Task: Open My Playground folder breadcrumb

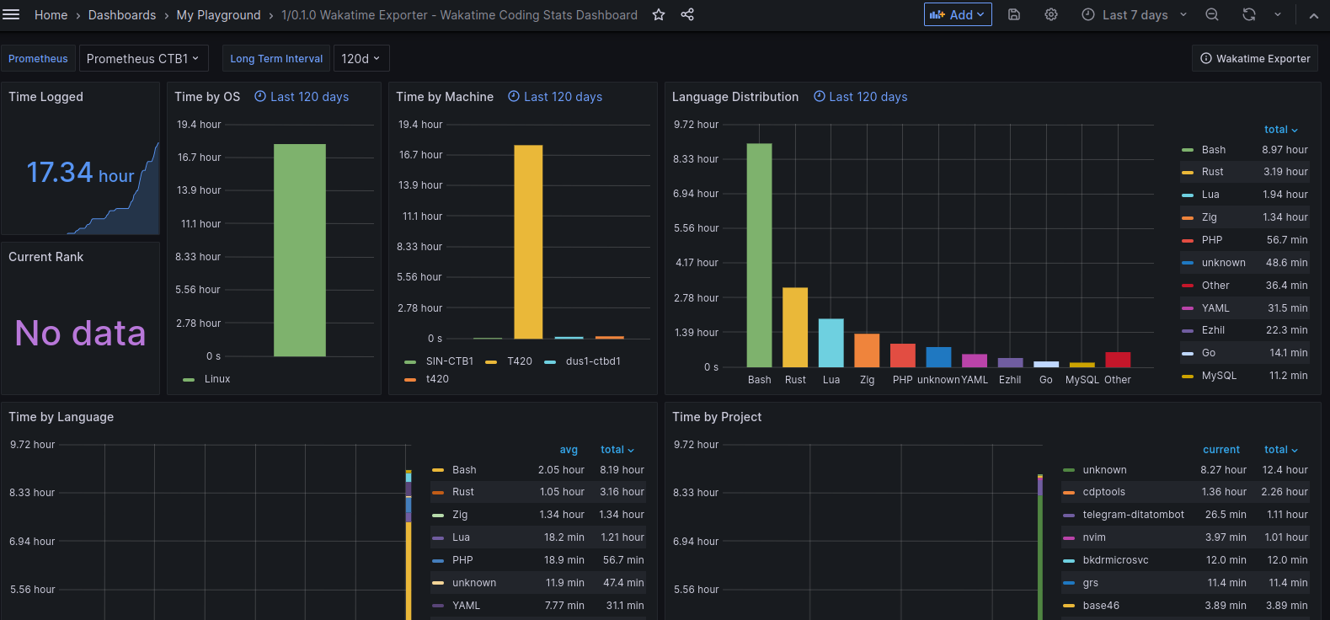Action: (218, 15)
